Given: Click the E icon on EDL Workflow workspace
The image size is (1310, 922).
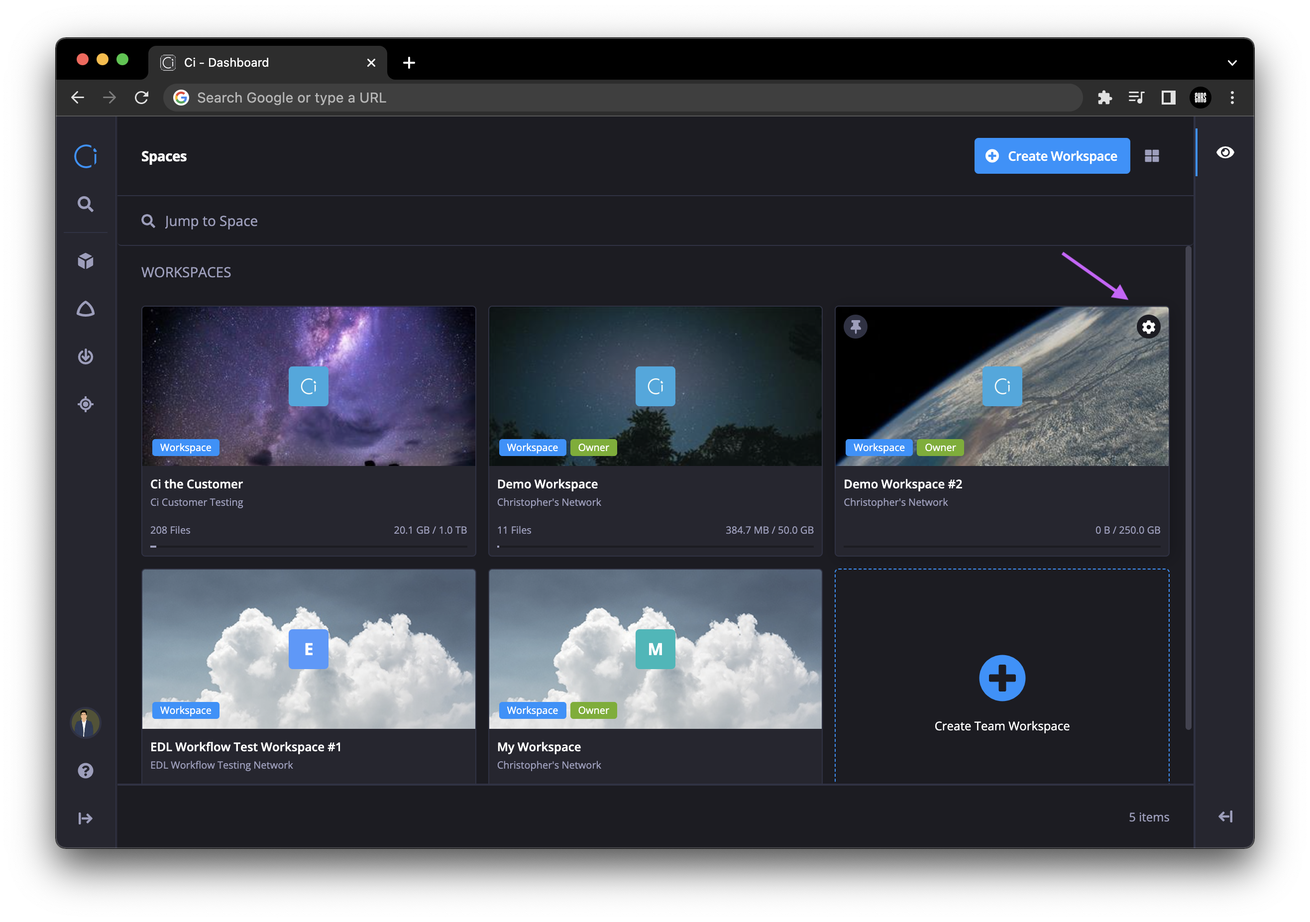Looking at the screenshot, I should (x=308, y=649).
